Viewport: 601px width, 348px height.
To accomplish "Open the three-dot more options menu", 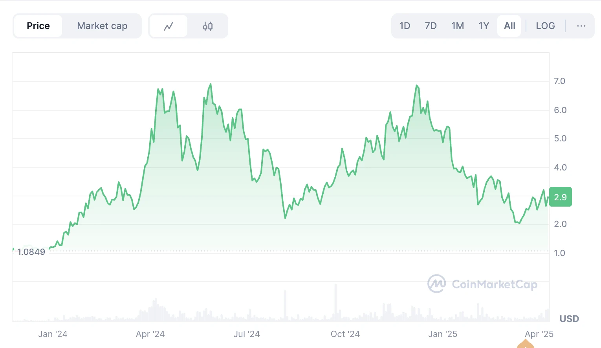I will tap(581, 26).
